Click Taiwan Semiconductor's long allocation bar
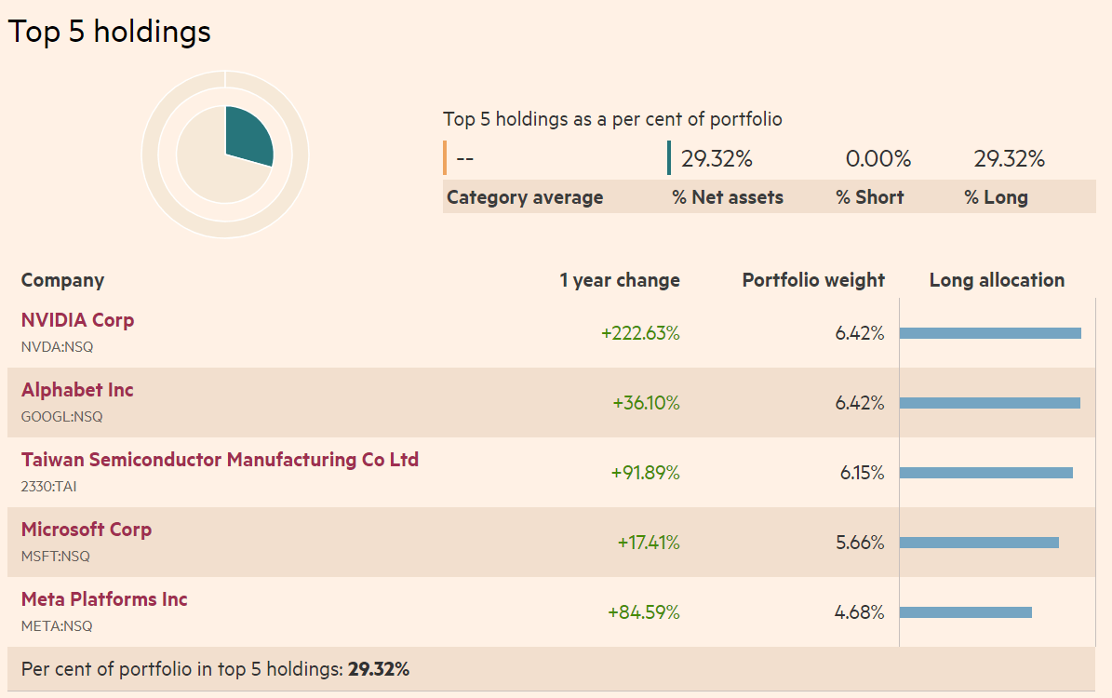The image size is (1112, 698). 985,473
